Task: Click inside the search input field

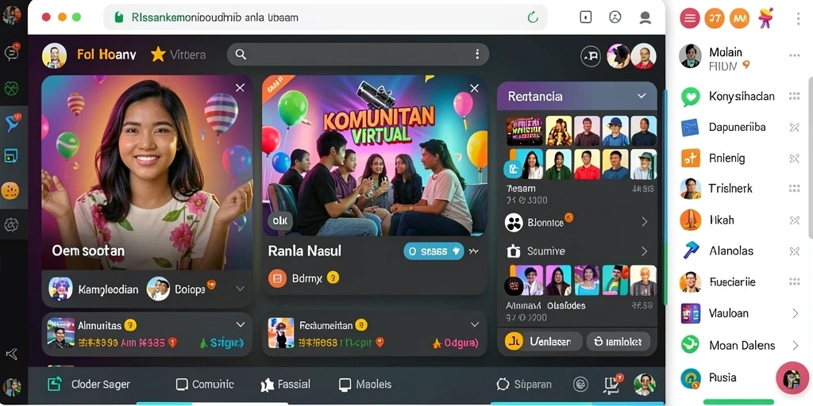Action: point(358,55)
